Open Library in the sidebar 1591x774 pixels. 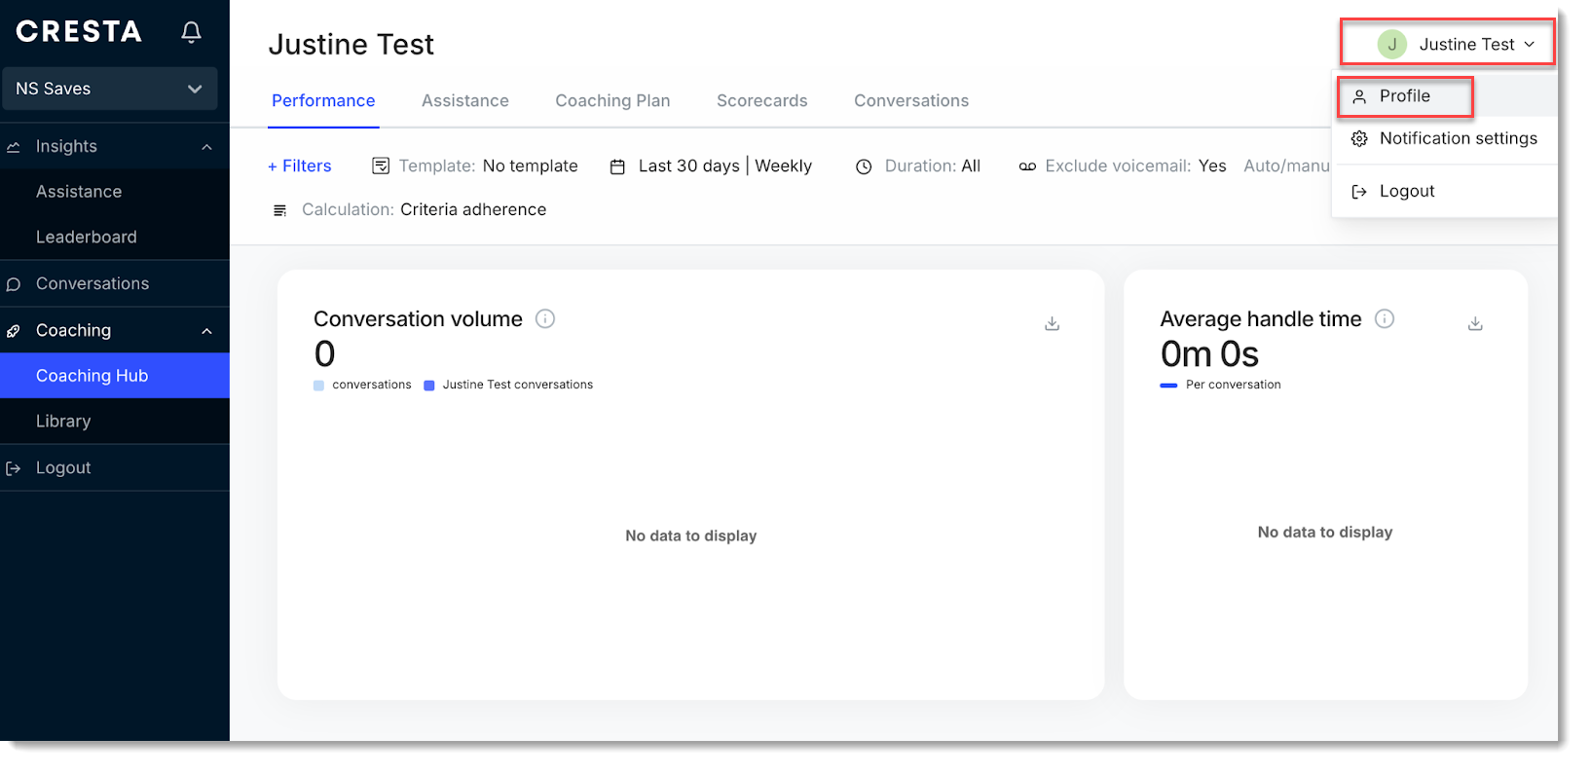(63, 421)
